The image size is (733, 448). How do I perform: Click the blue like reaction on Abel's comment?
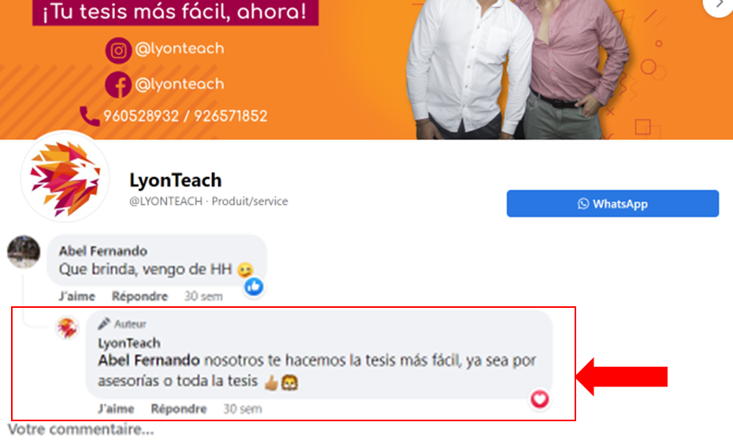(254, 287)
